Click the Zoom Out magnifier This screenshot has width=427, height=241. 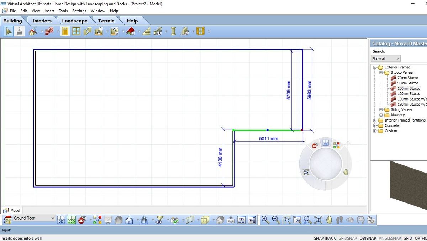[x=276, y=220]
